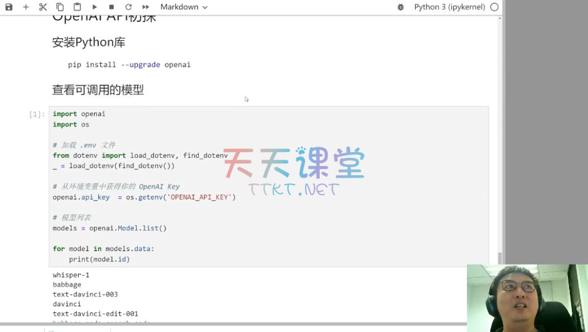Click the Save notebook icon
588x332 pixels.
tap(9, 7)
